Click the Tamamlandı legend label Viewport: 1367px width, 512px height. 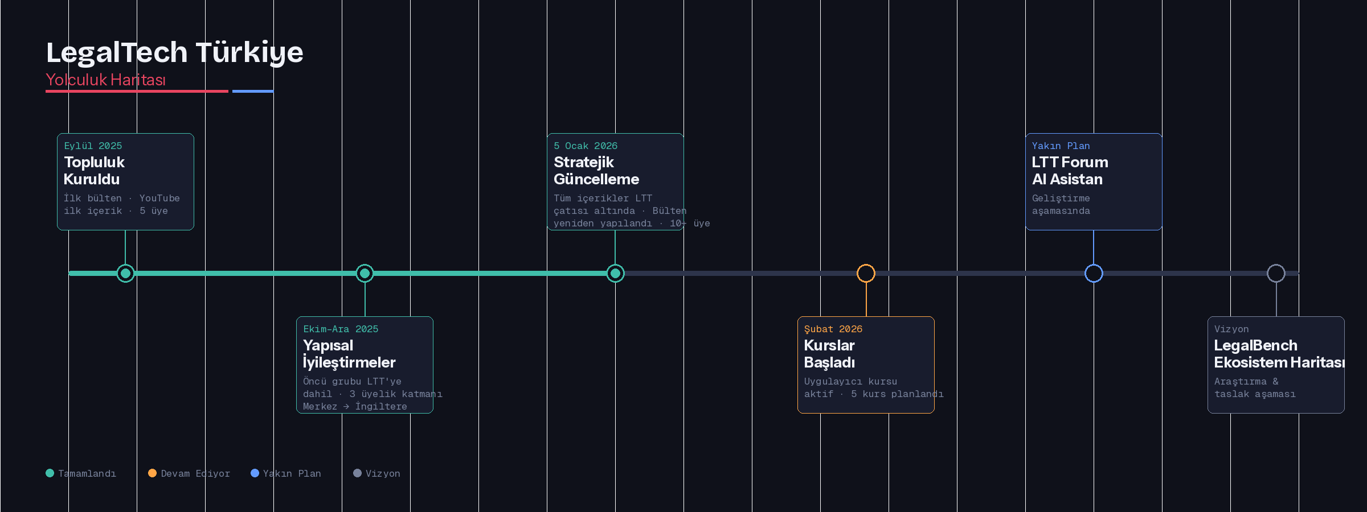pyautogui.click(x=87, y=474)
